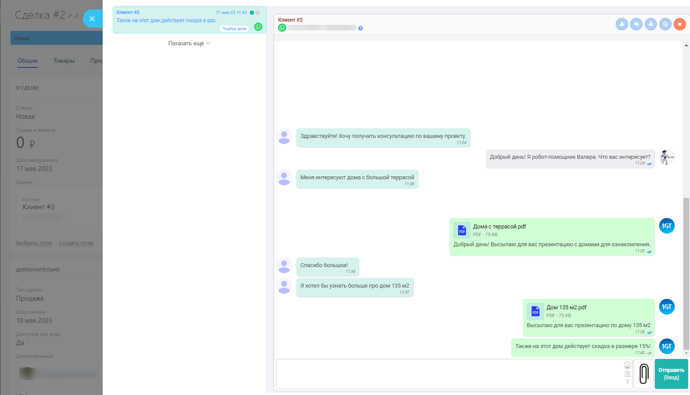Attach a file with the paperclip button
This screenshot has height=395, width=690.
tap(644, 374)
